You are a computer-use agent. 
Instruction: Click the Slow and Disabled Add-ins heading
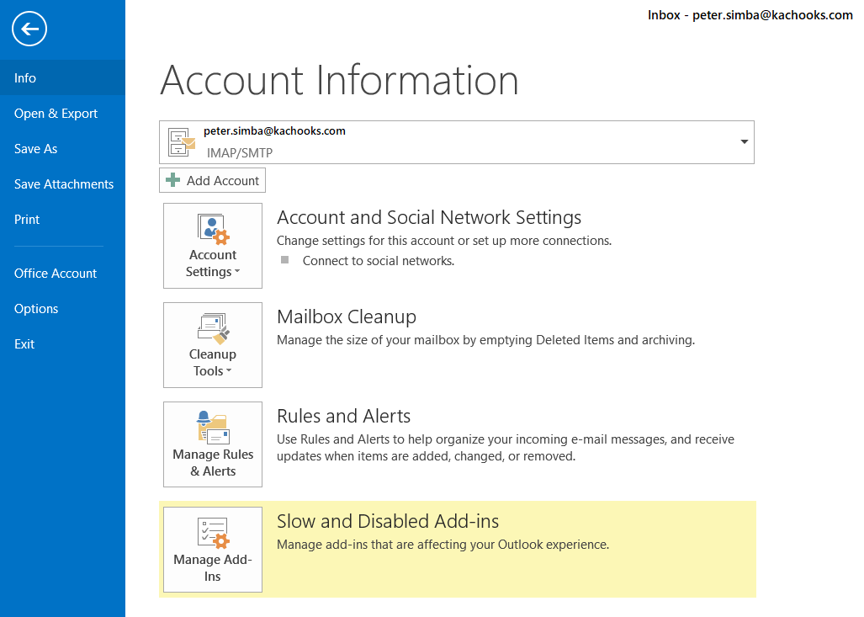(x=388, y=521)
